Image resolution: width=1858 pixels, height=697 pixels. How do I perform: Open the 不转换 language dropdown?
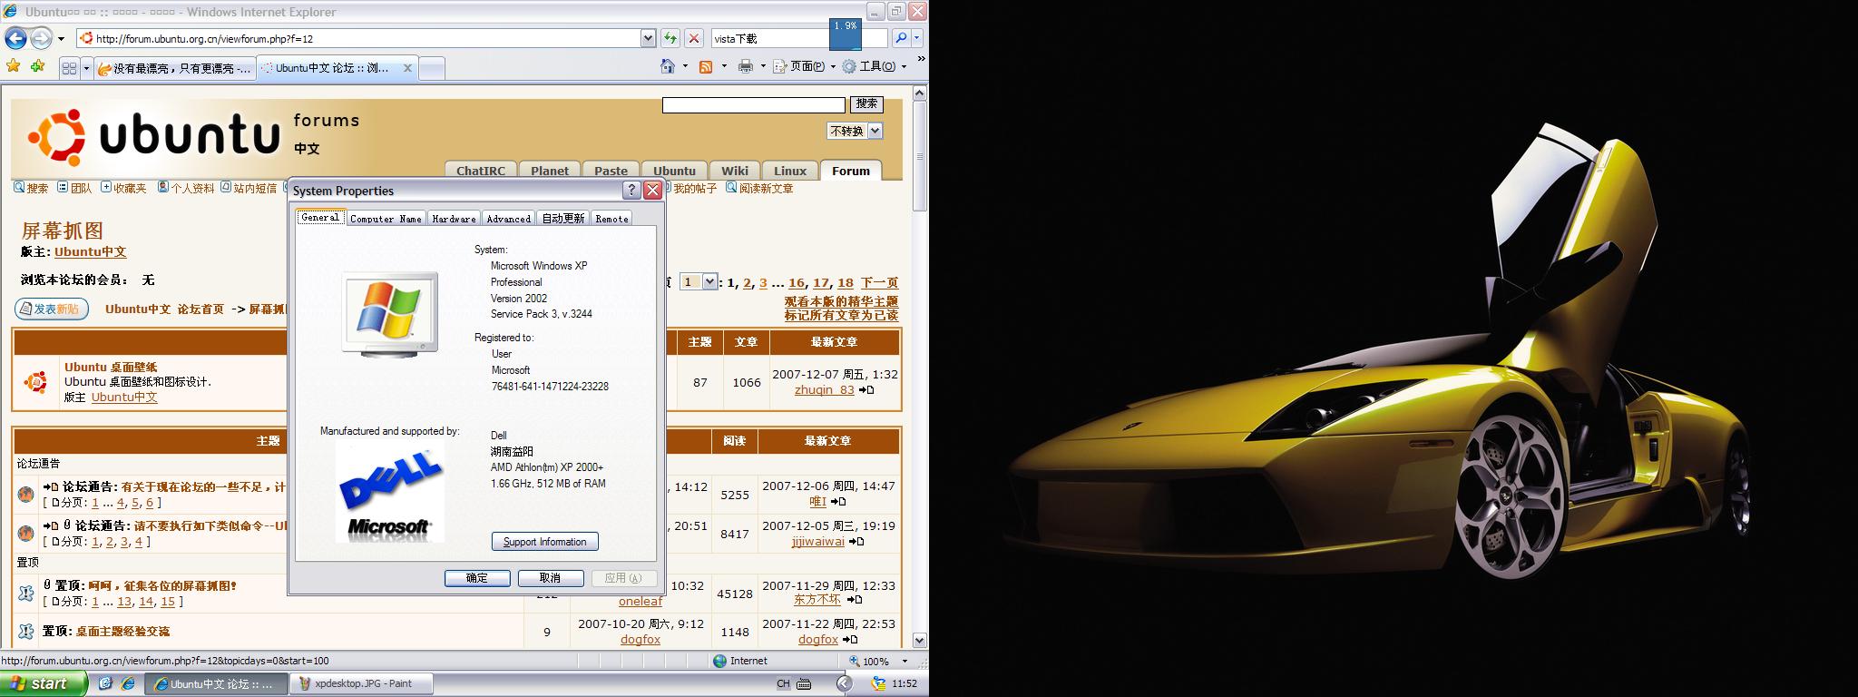(855, 131)
